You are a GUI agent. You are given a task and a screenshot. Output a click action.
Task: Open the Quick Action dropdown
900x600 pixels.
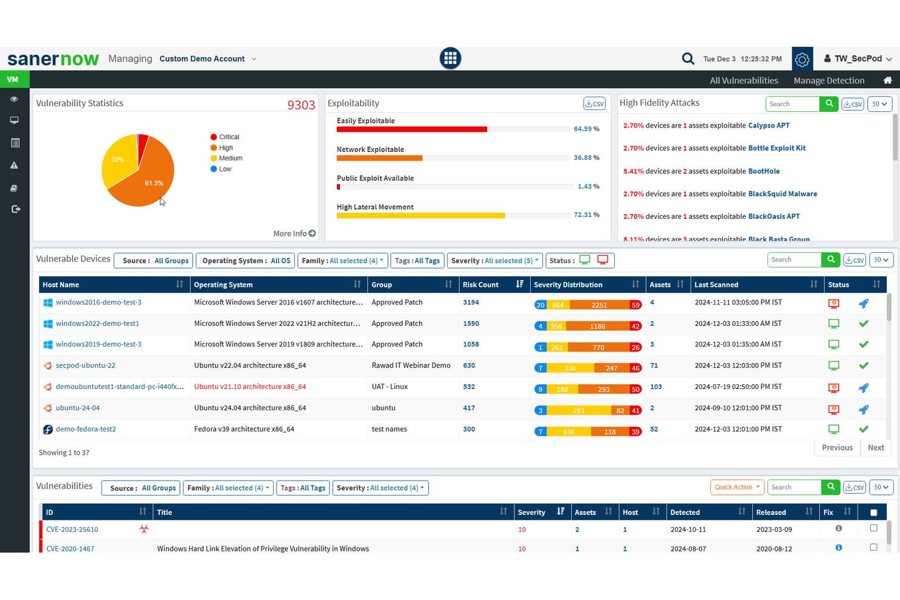737,487
